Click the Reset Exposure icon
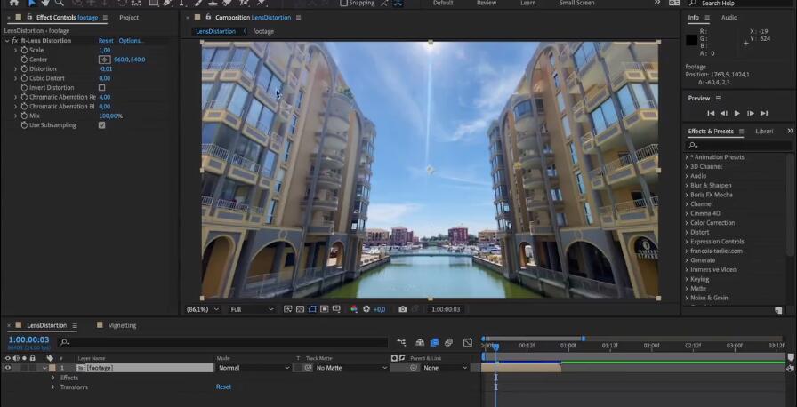 (366, 309)
